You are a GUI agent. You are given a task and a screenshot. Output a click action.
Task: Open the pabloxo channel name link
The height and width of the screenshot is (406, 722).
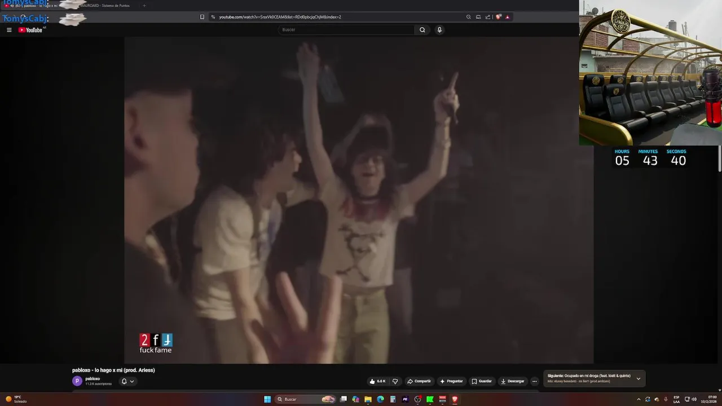[x=93, y=379]
